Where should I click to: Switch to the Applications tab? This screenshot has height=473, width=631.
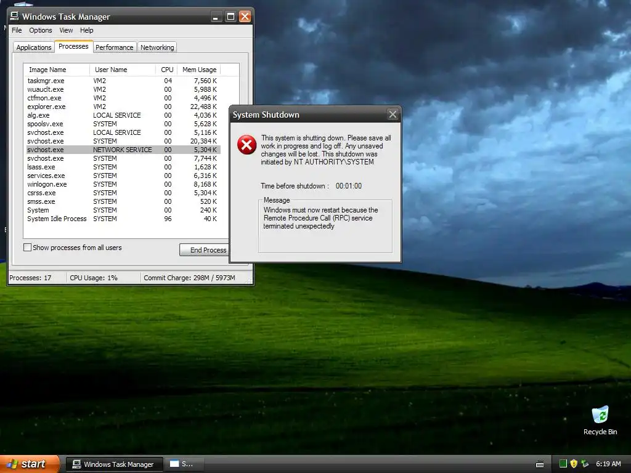click(34, 47)
